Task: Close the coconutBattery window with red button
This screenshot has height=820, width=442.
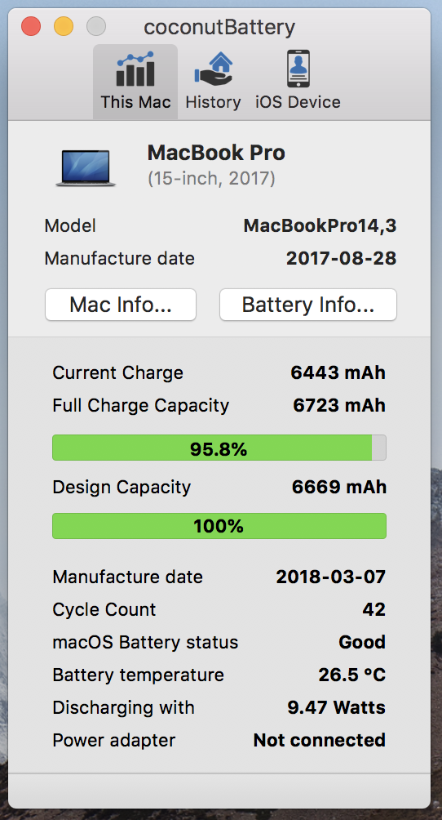Action: pyautogui.click(x=31, y=26)
